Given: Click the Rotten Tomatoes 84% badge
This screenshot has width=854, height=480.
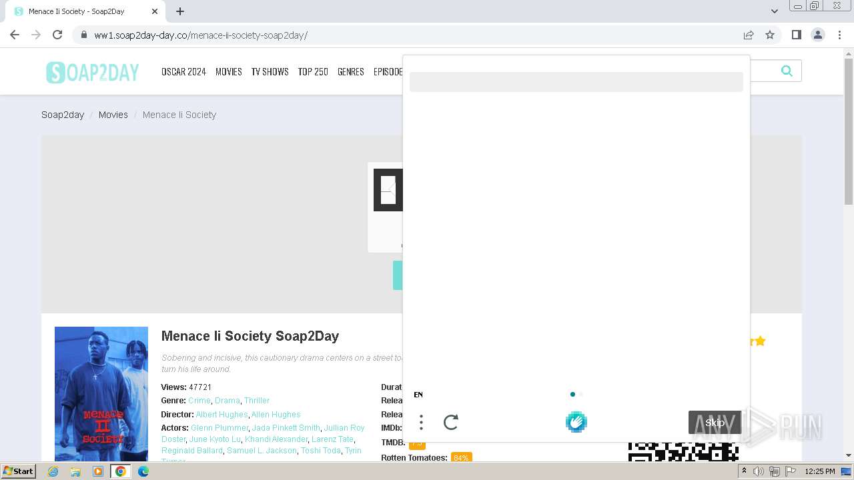Looking at the screenshot, I should coord(460,458).
